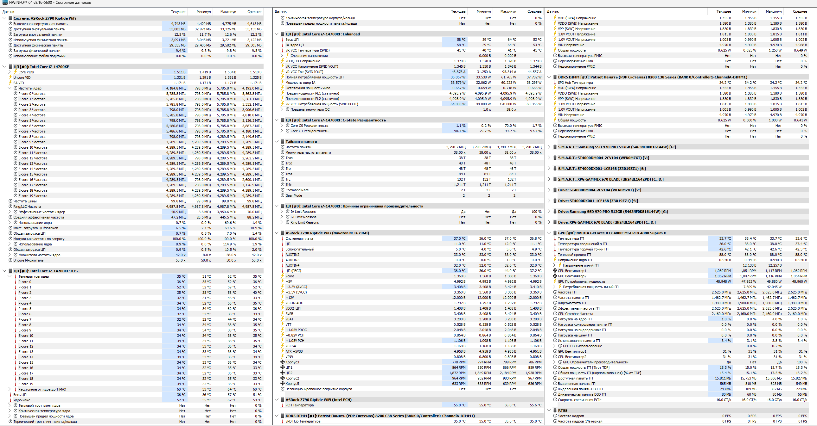This screenshot has height=426, width=817.
Task: Click the chip icon of GPU RTX 4080 section
Action: (555, 233)
